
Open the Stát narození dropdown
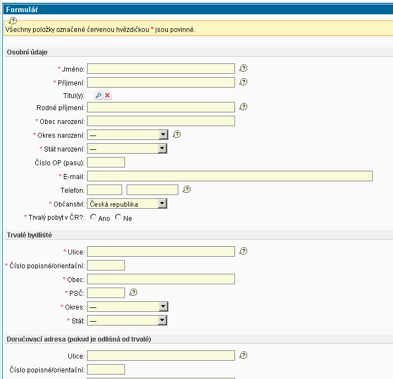pos(162,149)
